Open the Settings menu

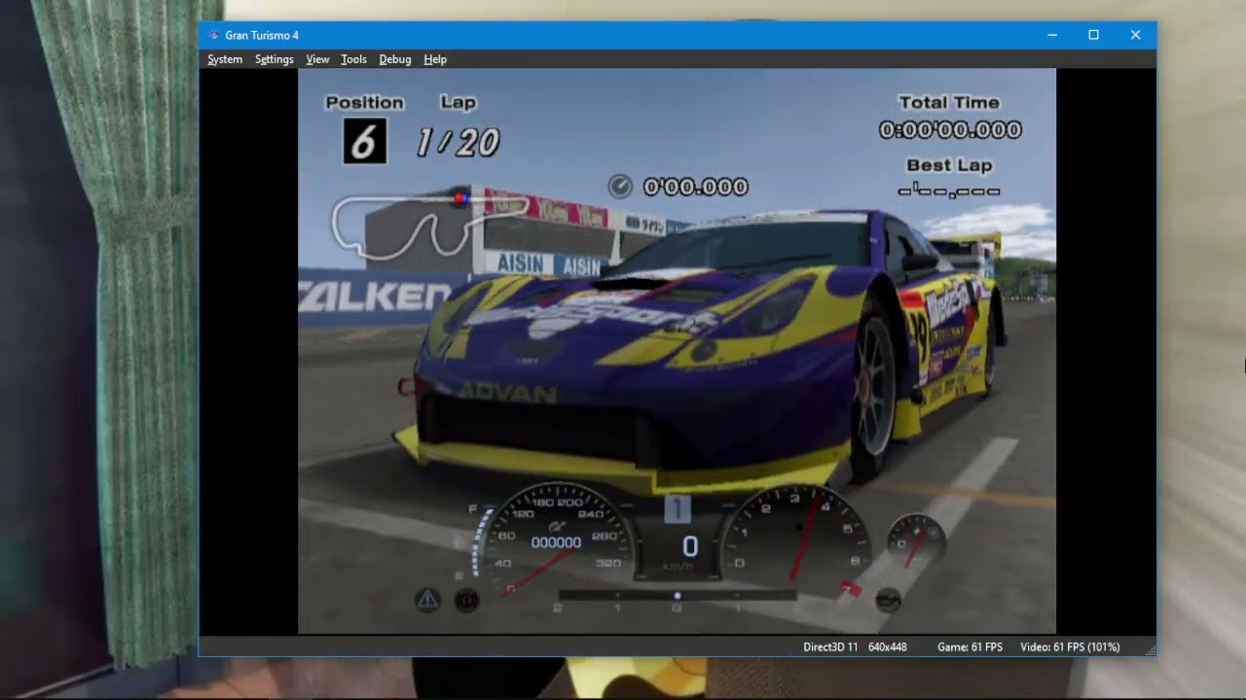click(275, 59)
